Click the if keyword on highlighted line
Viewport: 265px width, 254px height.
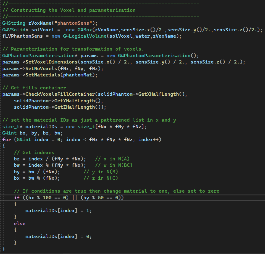(x=17, y=197)
